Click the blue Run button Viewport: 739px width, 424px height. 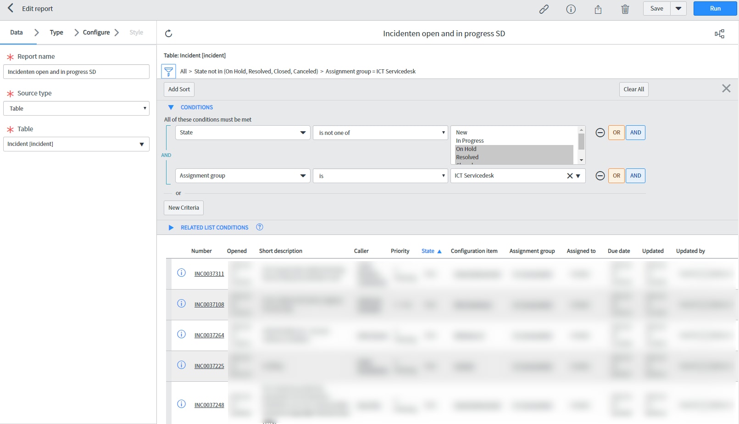pos(715,9)
